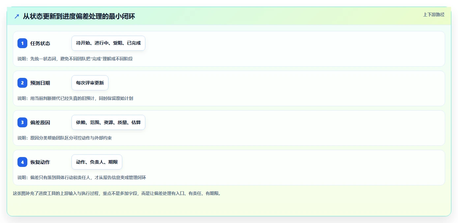This screenshot has height=223, width=458.
Task: Click the 上下游路径 label
Action: 434,15
